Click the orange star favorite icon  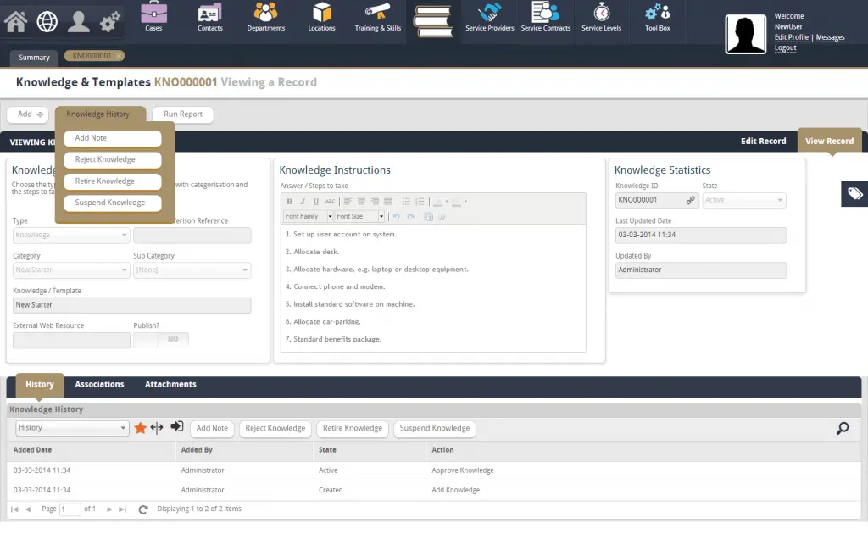(x=141, y=428)
